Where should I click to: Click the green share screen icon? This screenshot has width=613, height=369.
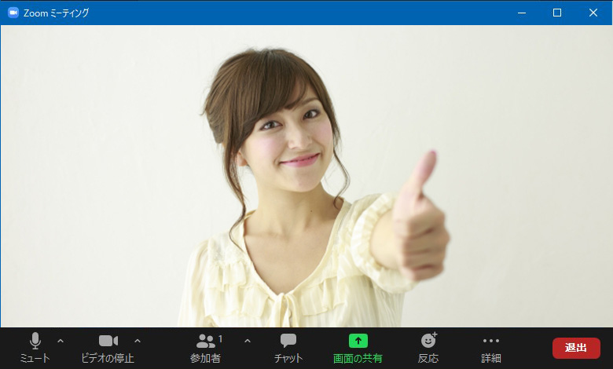click(x=358, y=341)
